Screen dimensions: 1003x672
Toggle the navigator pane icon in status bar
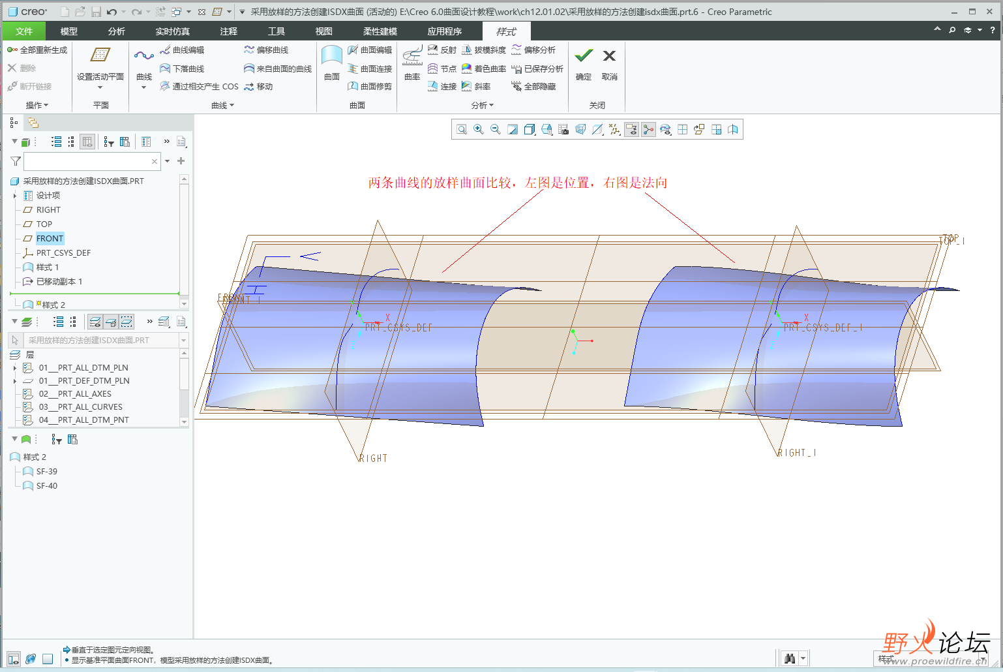[14, 659]
